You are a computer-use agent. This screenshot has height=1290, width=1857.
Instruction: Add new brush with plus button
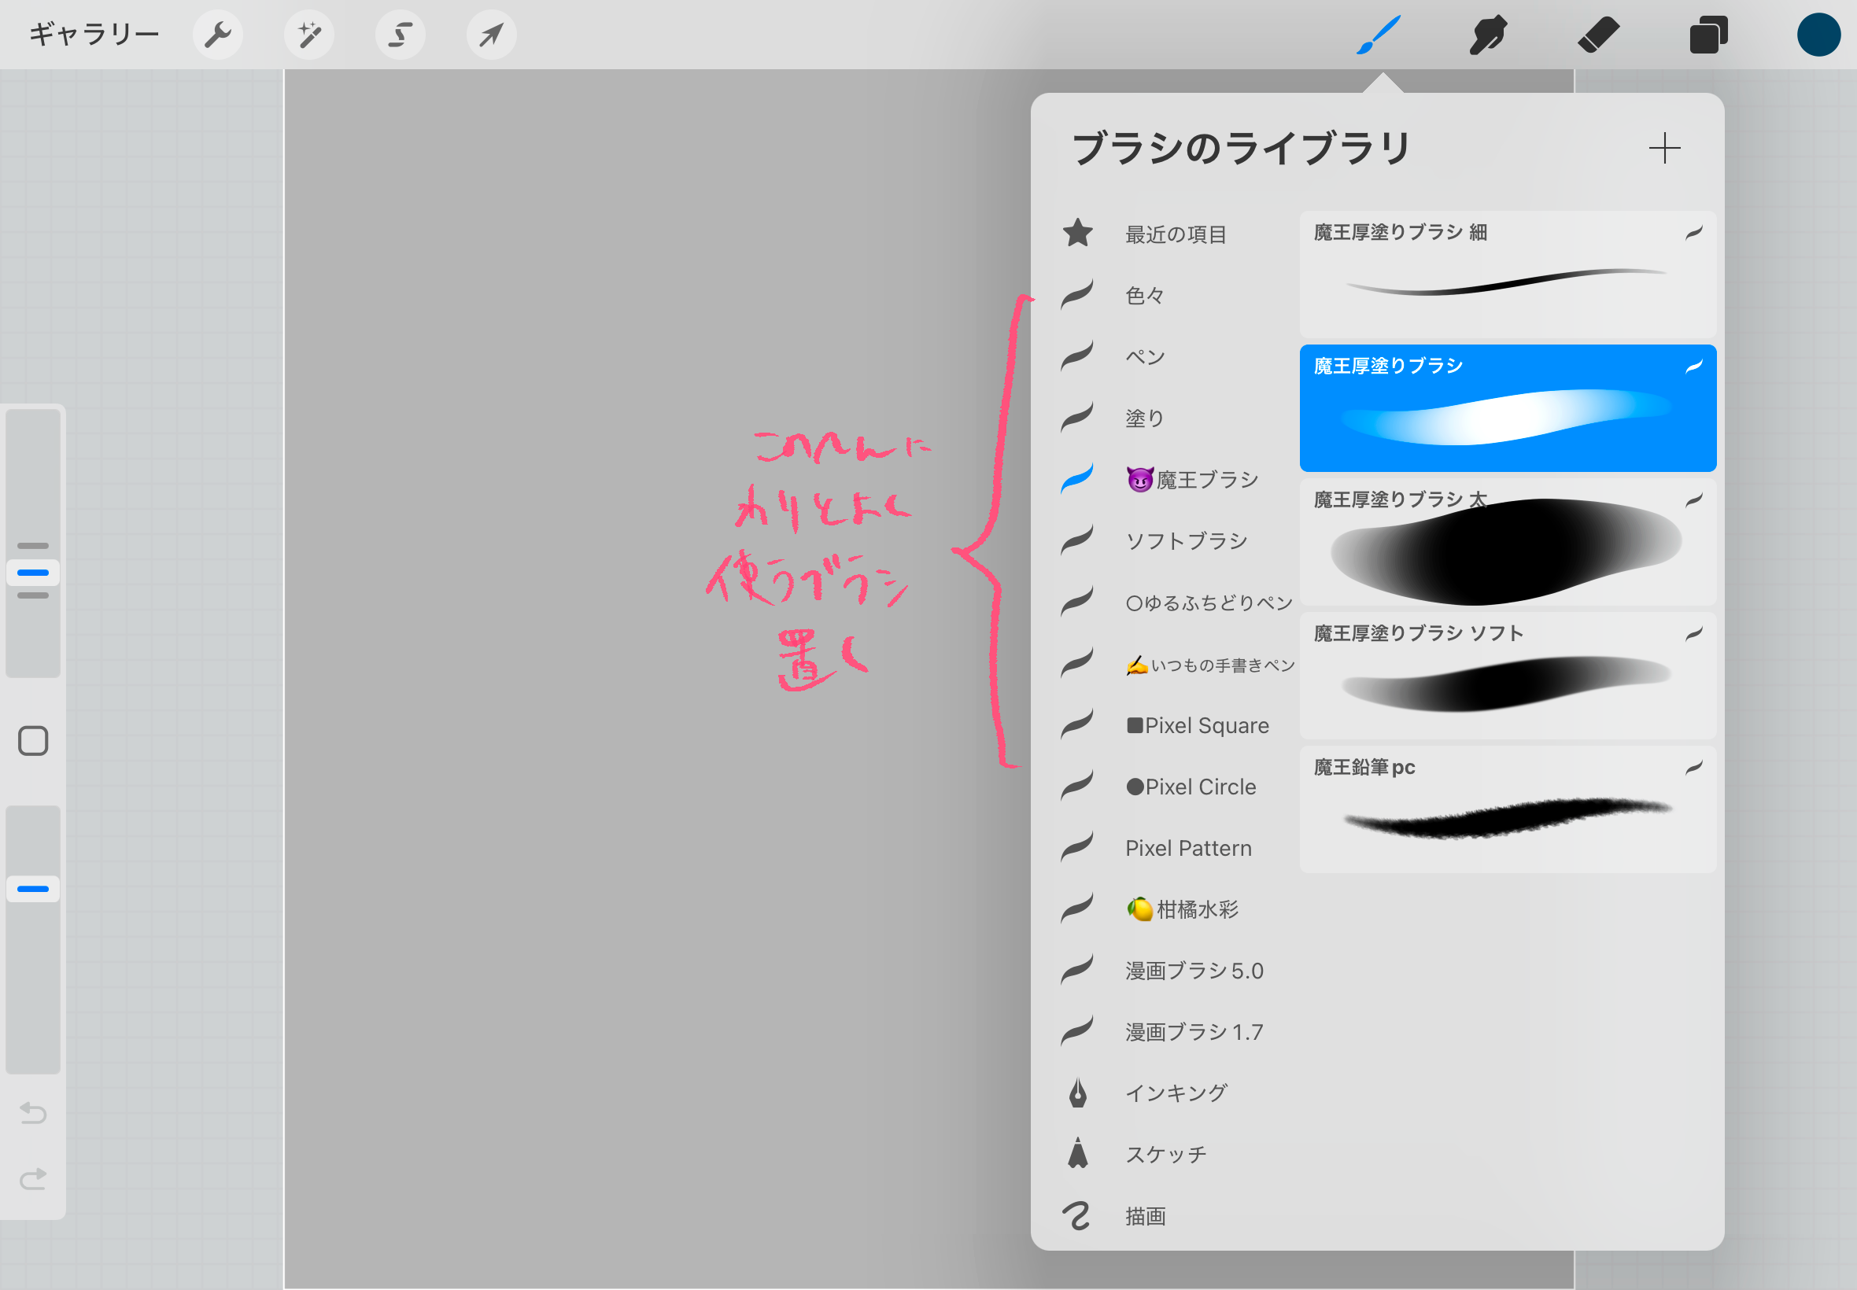coord(1664,149)
